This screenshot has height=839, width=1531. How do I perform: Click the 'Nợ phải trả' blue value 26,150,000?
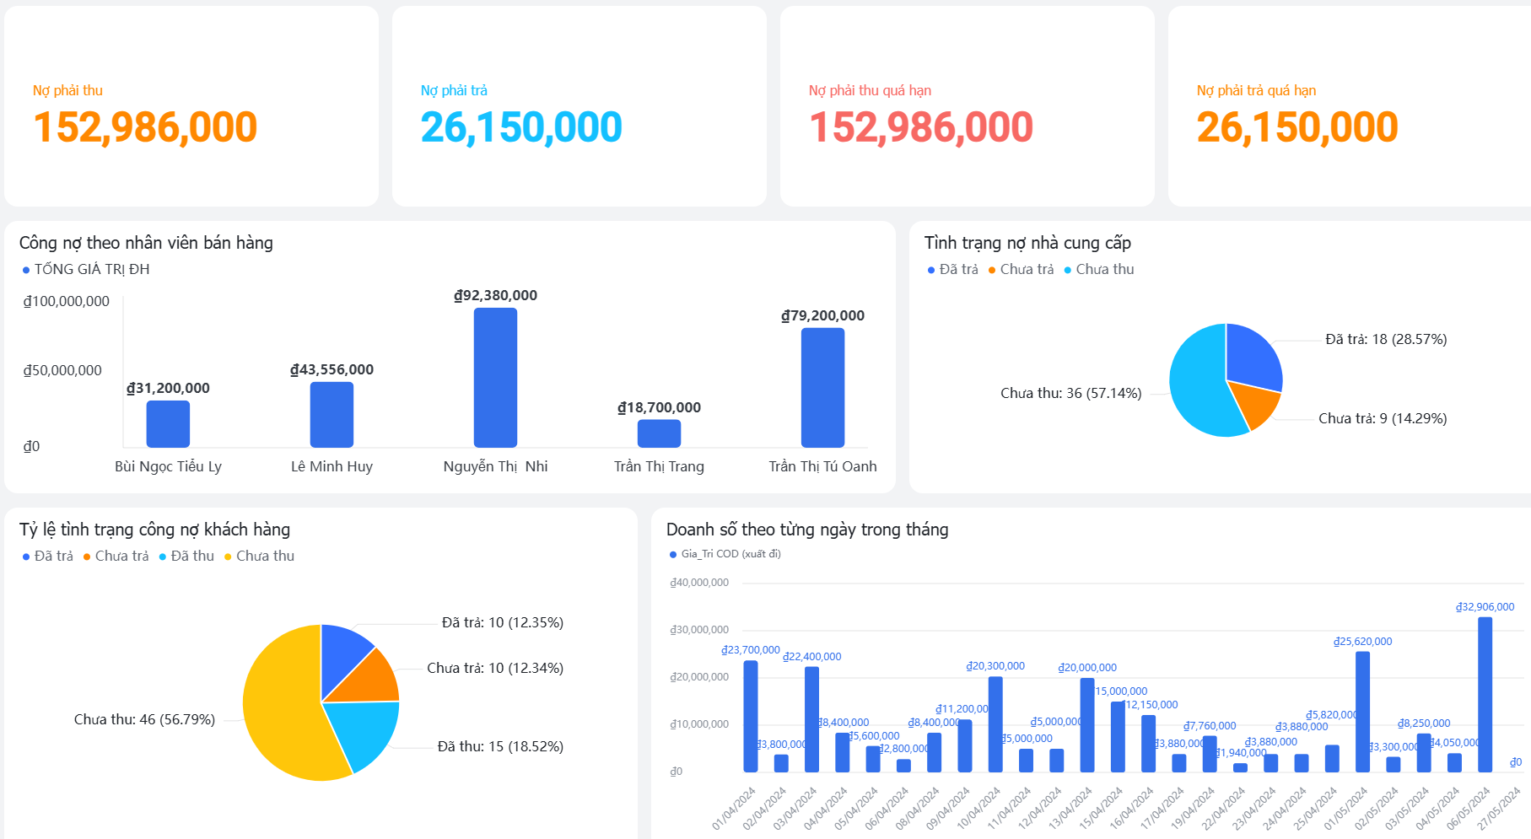point(521,127)
